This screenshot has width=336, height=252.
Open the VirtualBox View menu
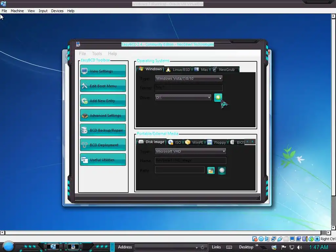point(31,11)
